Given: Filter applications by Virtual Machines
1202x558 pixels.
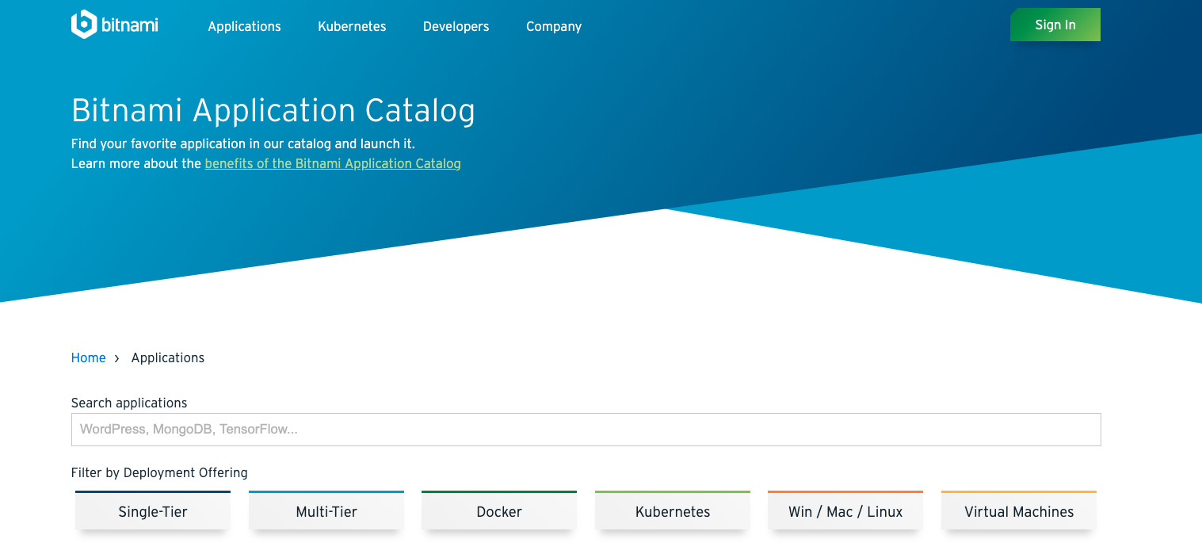Looking at the screenshot, I should pyautogui.click(x=1019, y=511).
